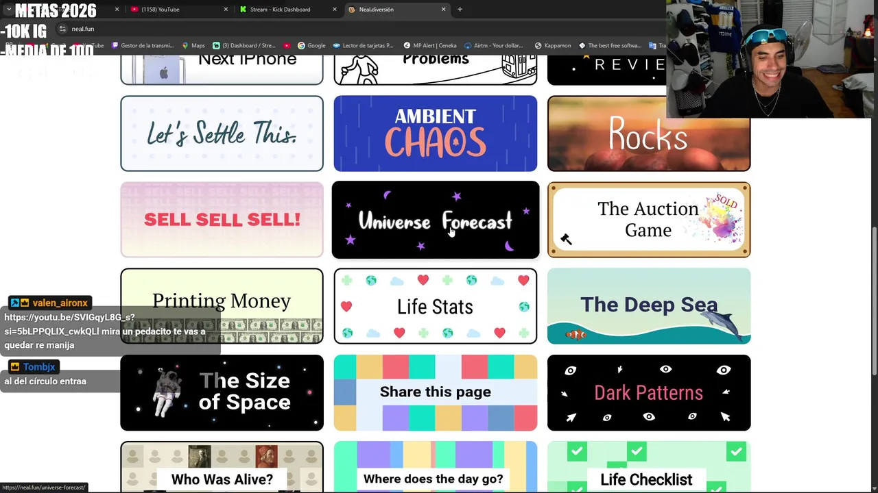Close the Kick Dashboard tab
Viewport: 878px width, 493px height.
click(335, 10)
